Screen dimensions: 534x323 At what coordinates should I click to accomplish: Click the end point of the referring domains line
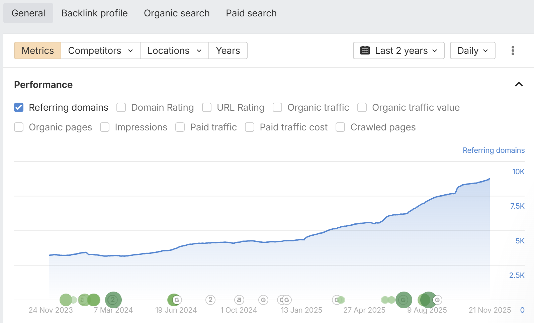489,179
